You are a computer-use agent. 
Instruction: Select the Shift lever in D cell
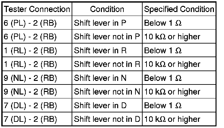[x=107, y=105]
